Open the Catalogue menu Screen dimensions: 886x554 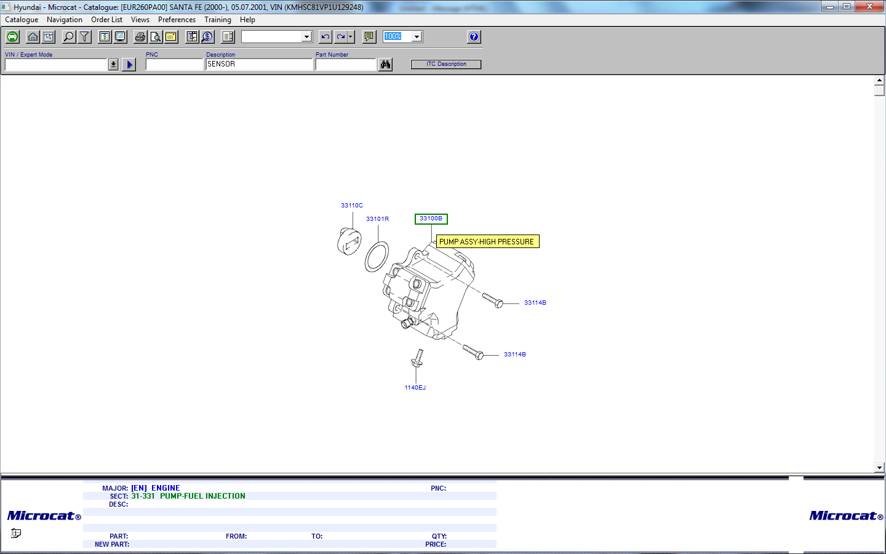(x=22, y=20)
